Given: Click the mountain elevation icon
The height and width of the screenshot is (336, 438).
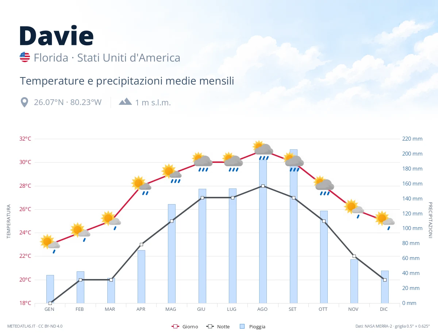Looking at the screenshot, I should [125, 102].
